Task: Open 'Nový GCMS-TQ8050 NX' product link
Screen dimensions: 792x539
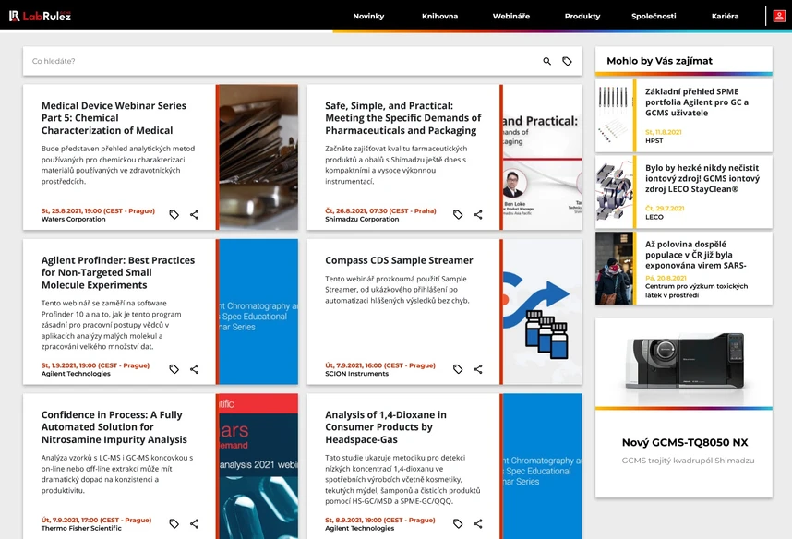Action: (x=685, y=442)
